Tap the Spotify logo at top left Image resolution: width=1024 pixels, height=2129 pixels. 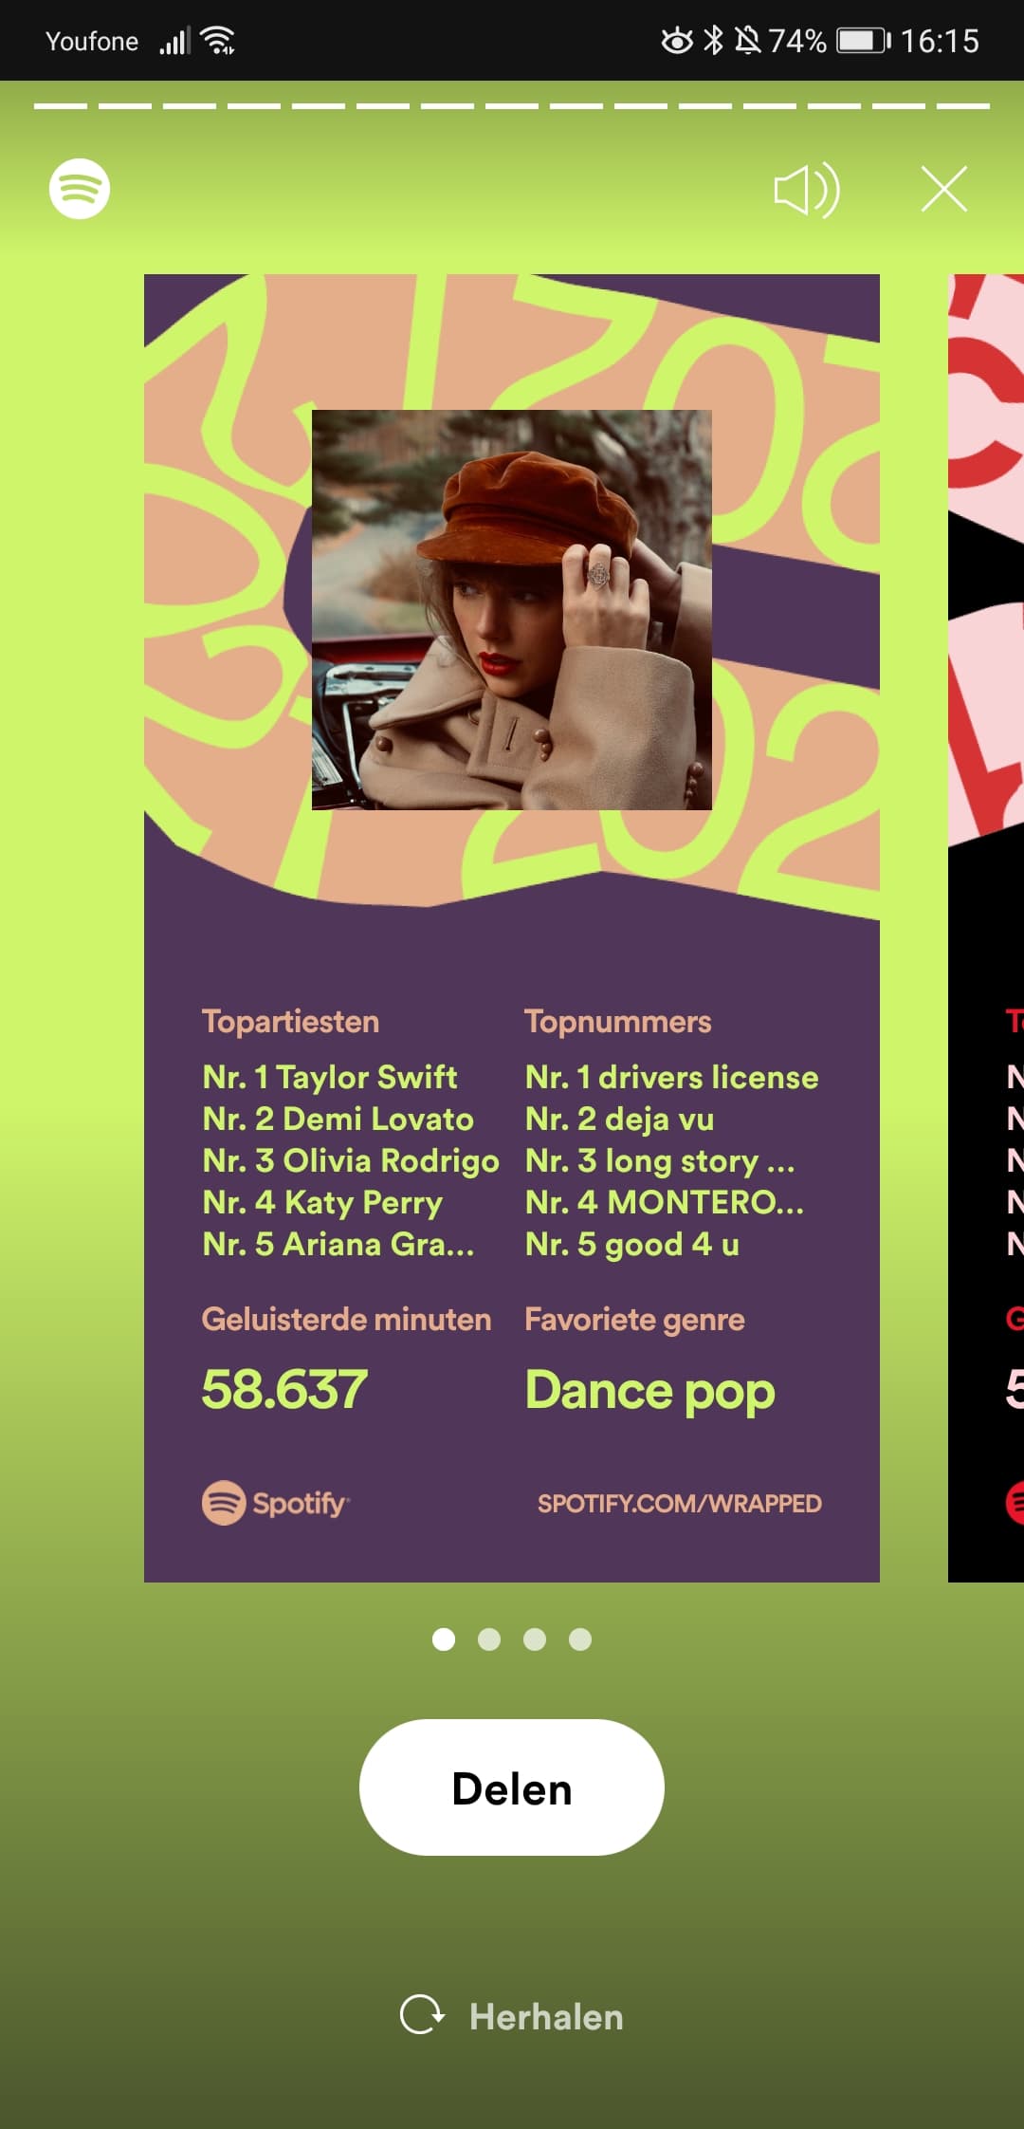[80, 188]
